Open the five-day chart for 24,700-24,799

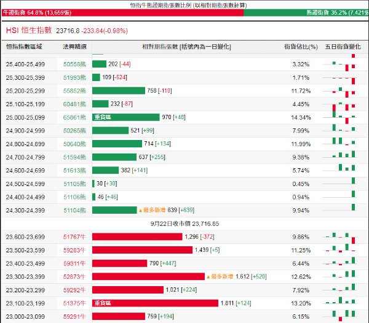340,155
